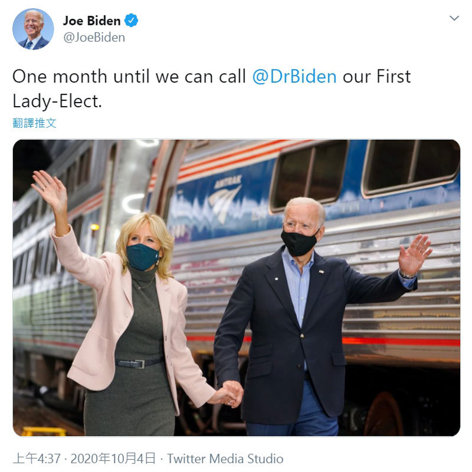
Task: Open the Joe Biden display name
Action: point(91,21)
